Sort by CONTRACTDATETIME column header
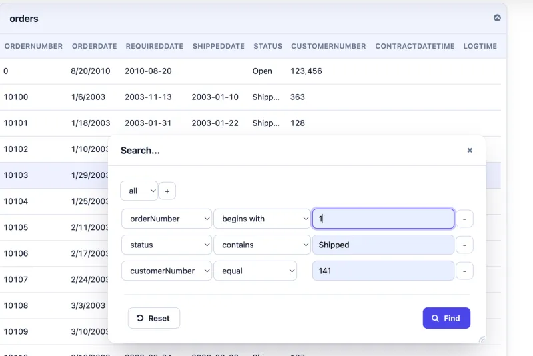The image size is (533, 356). 414,46
